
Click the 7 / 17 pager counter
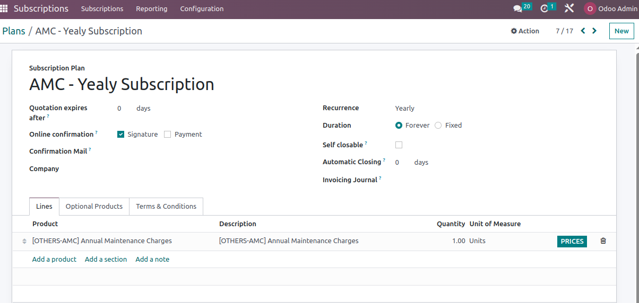pos(564,31)
